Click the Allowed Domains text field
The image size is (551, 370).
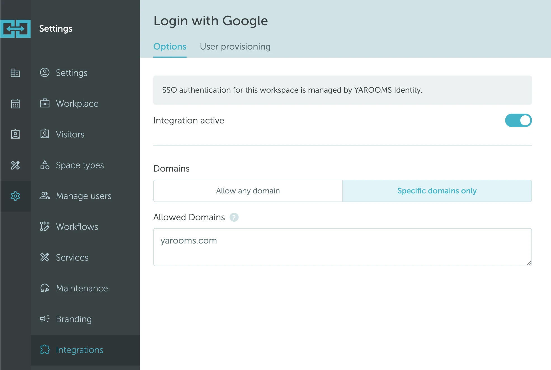coord(343,247)
